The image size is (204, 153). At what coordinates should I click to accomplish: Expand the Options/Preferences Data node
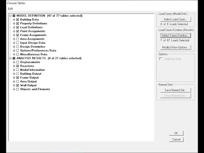14,51
